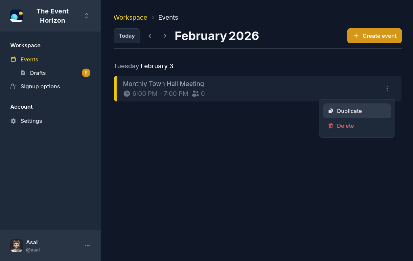The height and width of the screenshot is (261, 413).
Task: Expand the workspace switcher chevron
Action: [86, 15]
